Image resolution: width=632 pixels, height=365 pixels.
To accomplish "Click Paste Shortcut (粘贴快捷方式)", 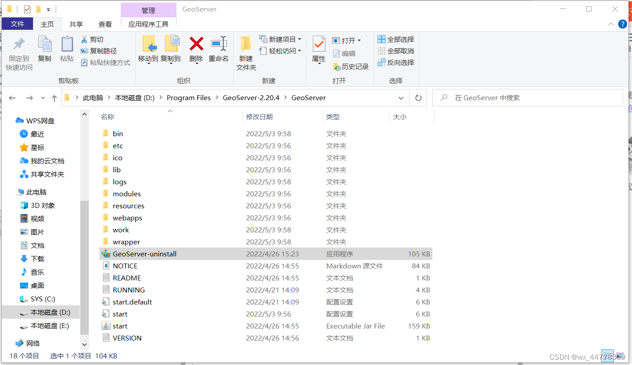I will pyautogui.click(x=106, y=63).
